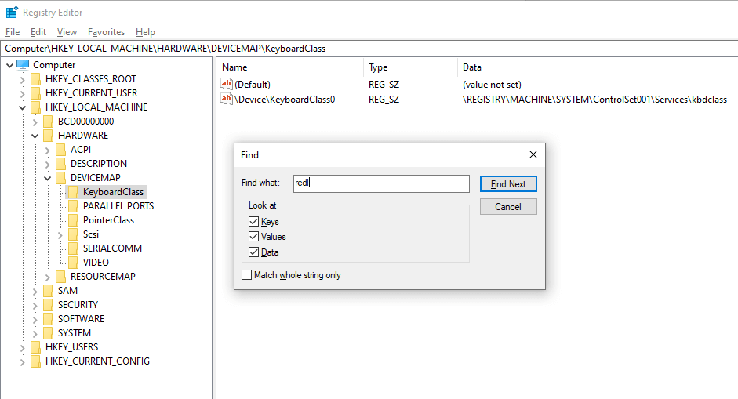Expand the SOFTWARE node
This screenshot has height=399, width=738.
coord(35,320)
